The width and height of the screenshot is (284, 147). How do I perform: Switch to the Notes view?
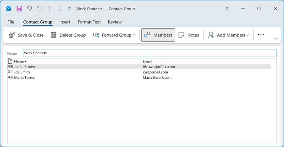click(189, 35)
